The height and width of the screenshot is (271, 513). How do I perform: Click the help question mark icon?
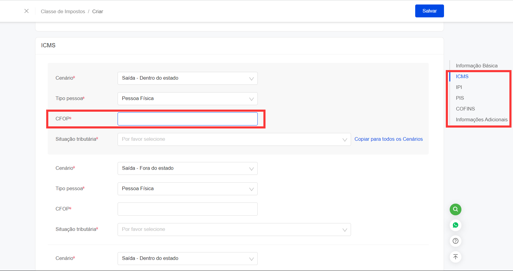click(455, 241)
